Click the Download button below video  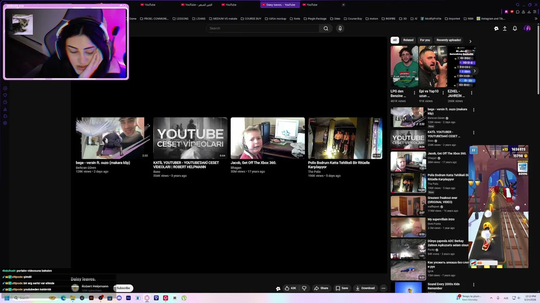tap(365, 288)
